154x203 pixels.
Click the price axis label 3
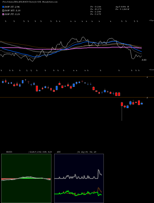coord(147,98)
